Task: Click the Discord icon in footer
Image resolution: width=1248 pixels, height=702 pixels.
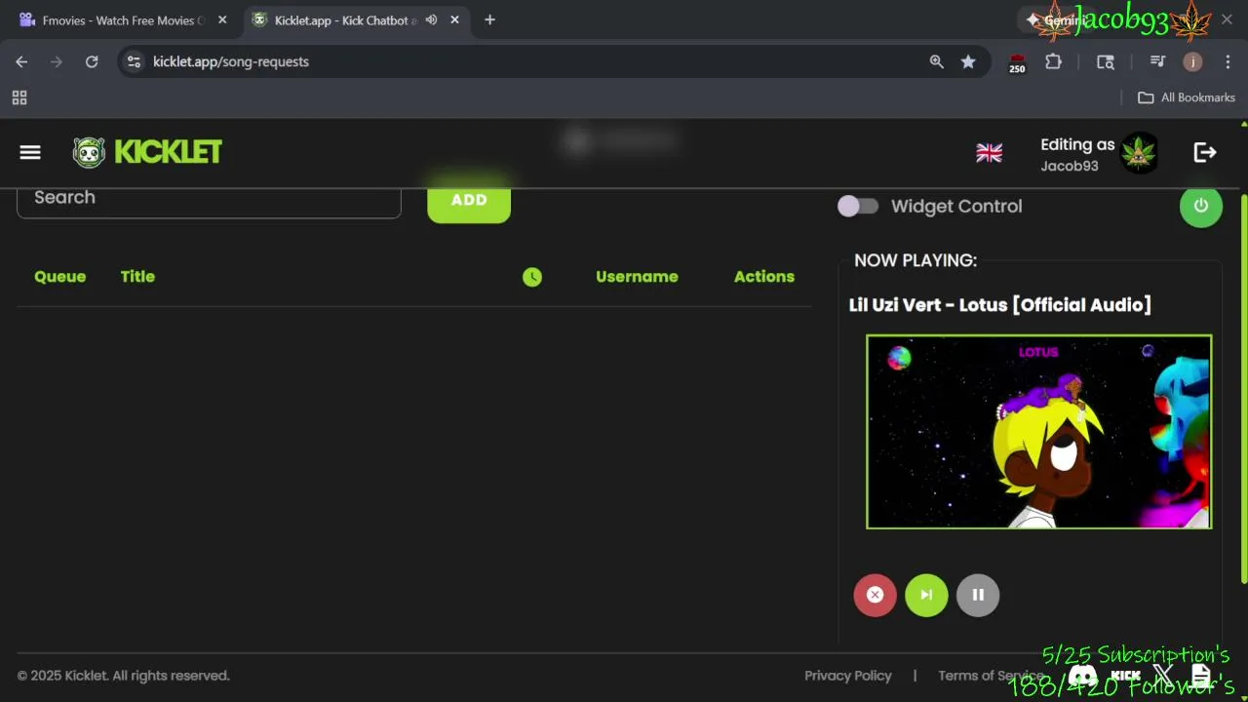Action: pyautogui.click(x=1082, y=675)
